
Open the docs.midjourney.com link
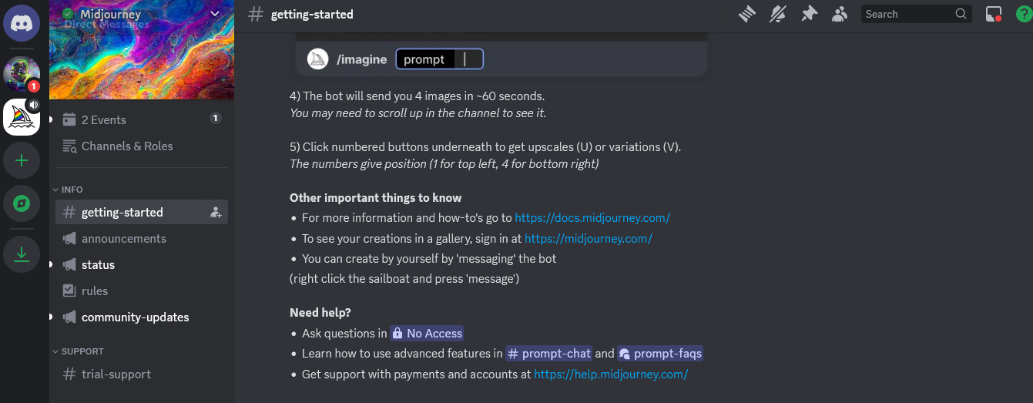coord(592,218)
